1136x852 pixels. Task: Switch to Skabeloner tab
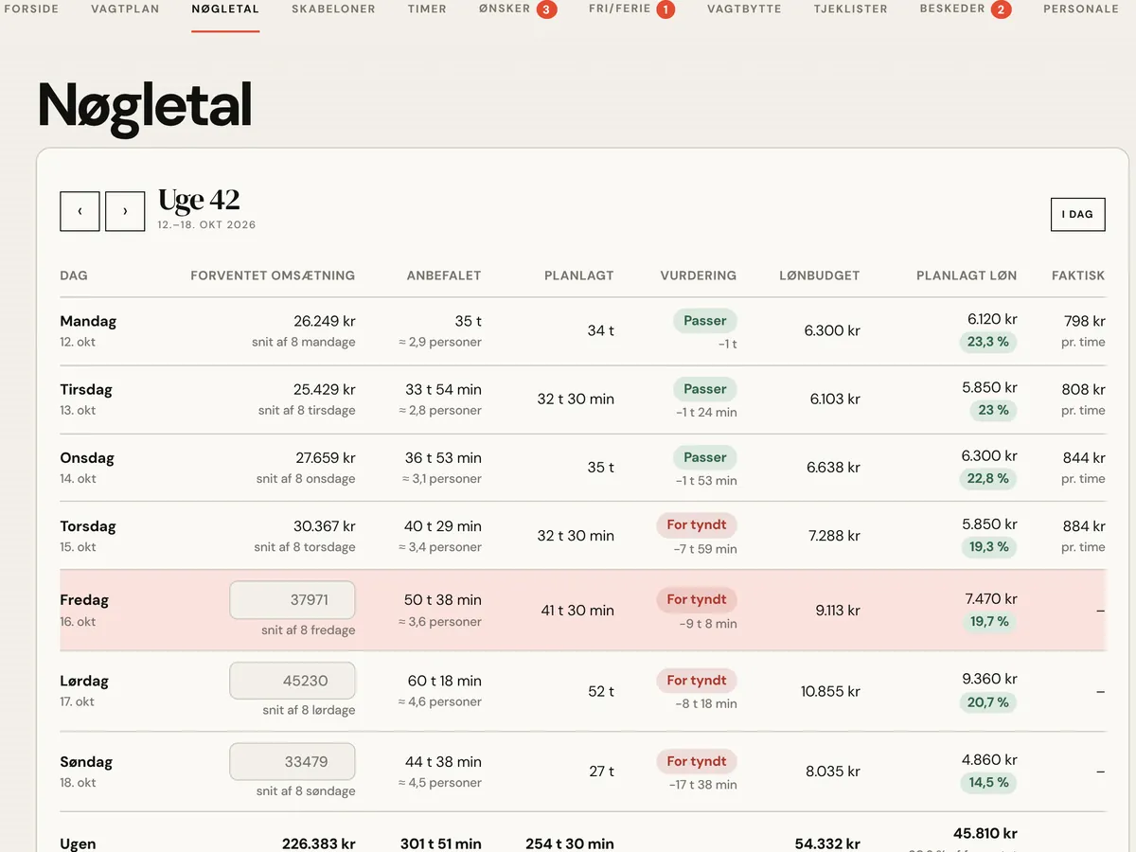[333, 9]
